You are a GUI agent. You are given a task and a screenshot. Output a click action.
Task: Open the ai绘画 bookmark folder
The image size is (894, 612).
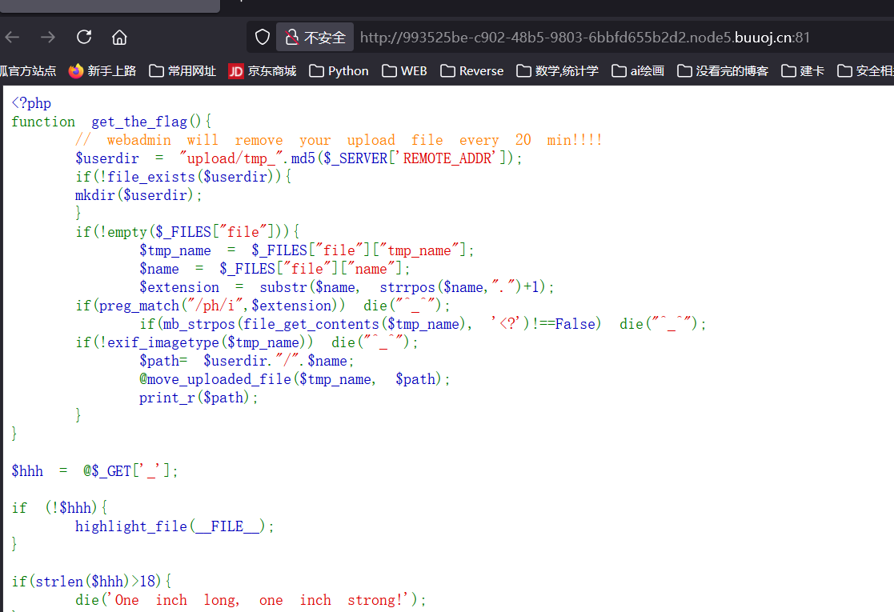[638, 70]
